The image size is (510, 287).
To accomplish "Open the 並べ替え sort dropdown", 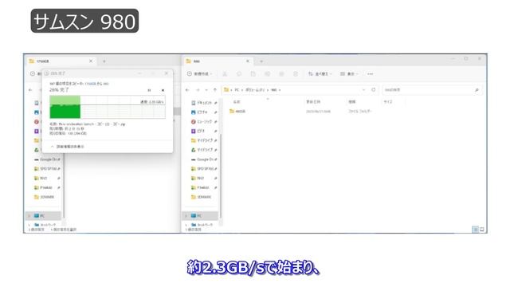I will point(320,74).
